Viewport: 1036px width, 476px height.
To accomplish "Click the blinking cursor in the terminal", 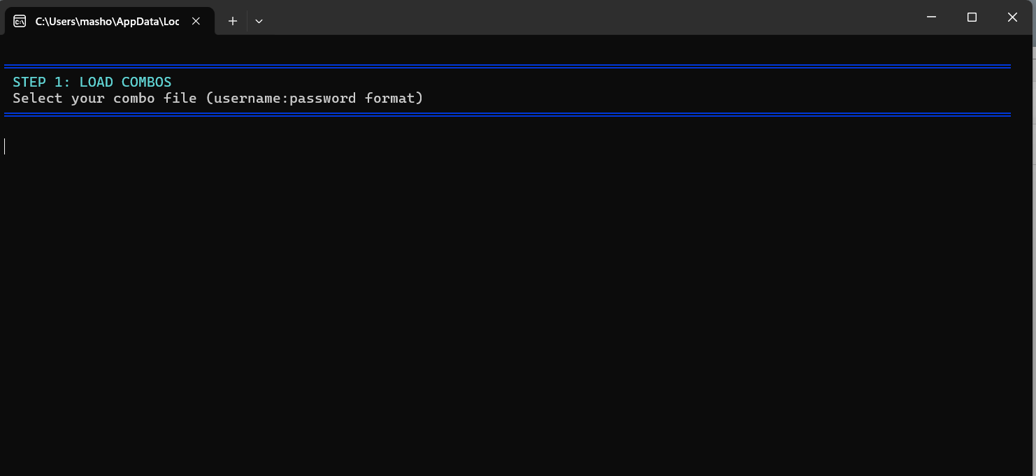I will [5, 146].
